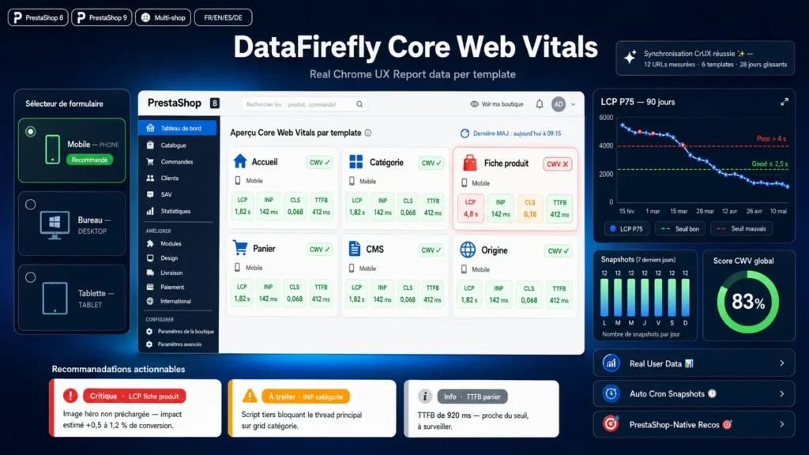Click the CMS document icon

click(355, 249)
